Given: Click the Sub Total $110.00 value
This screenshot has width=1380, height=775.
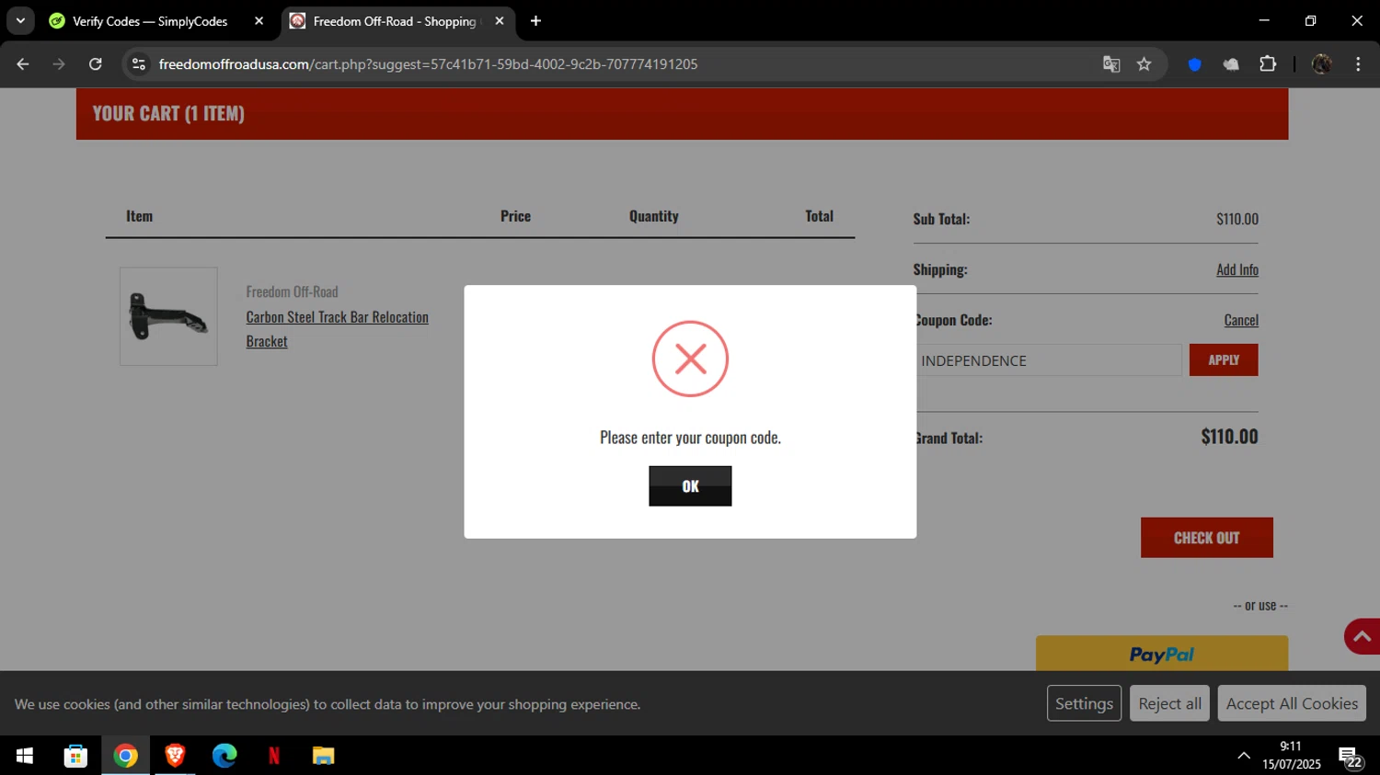Looking at the screenshot, I should tap(1237, 219).
